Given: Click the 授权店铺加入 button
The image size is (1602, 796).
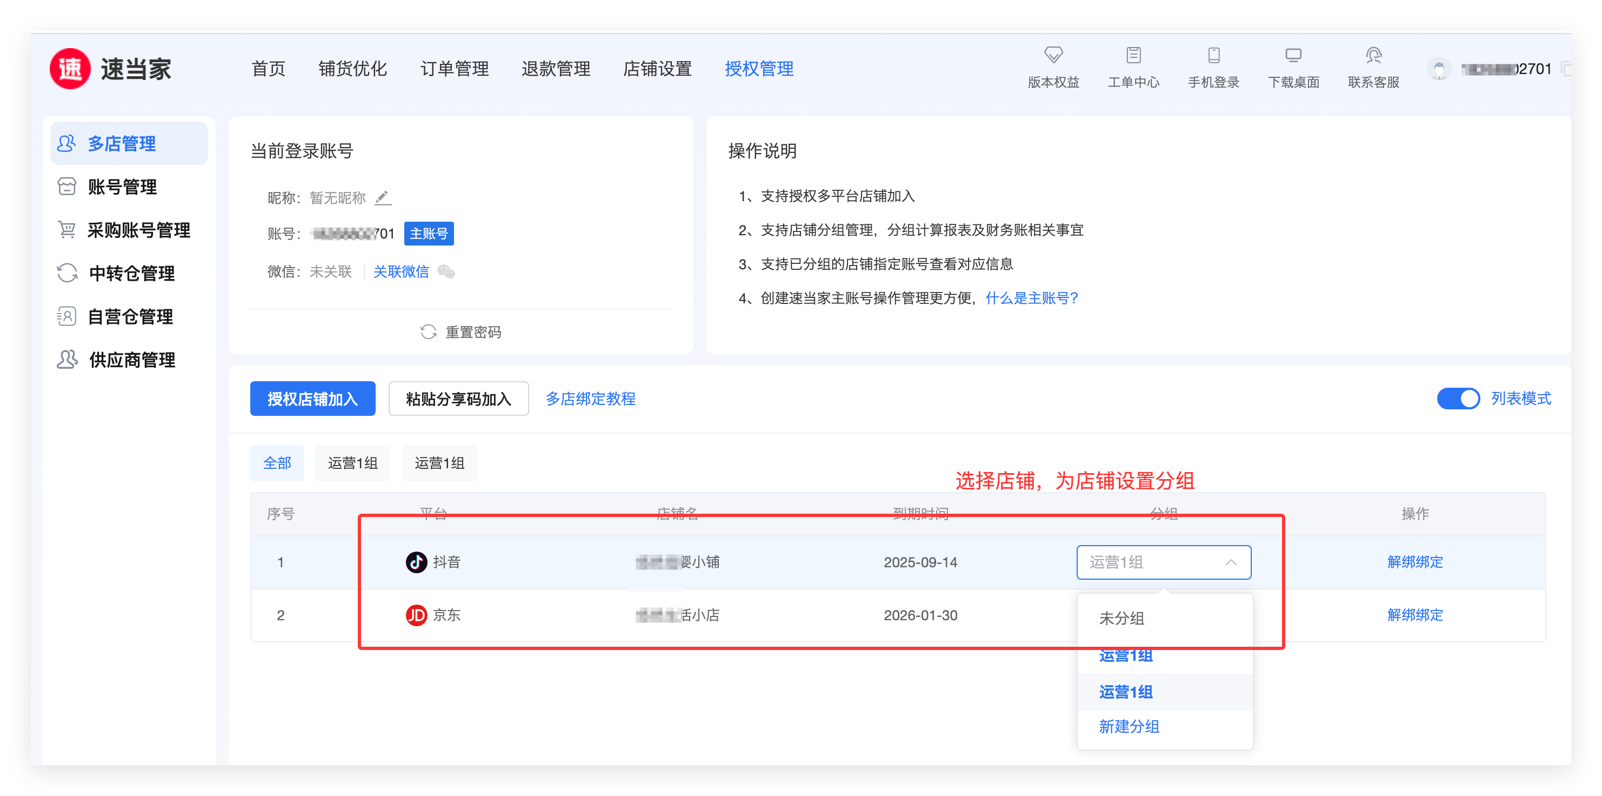Looking at the screenshot, I should [x=312, y=399].
